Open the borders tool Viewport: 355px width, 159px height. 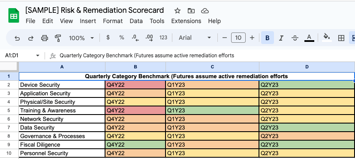coord(341,38)
